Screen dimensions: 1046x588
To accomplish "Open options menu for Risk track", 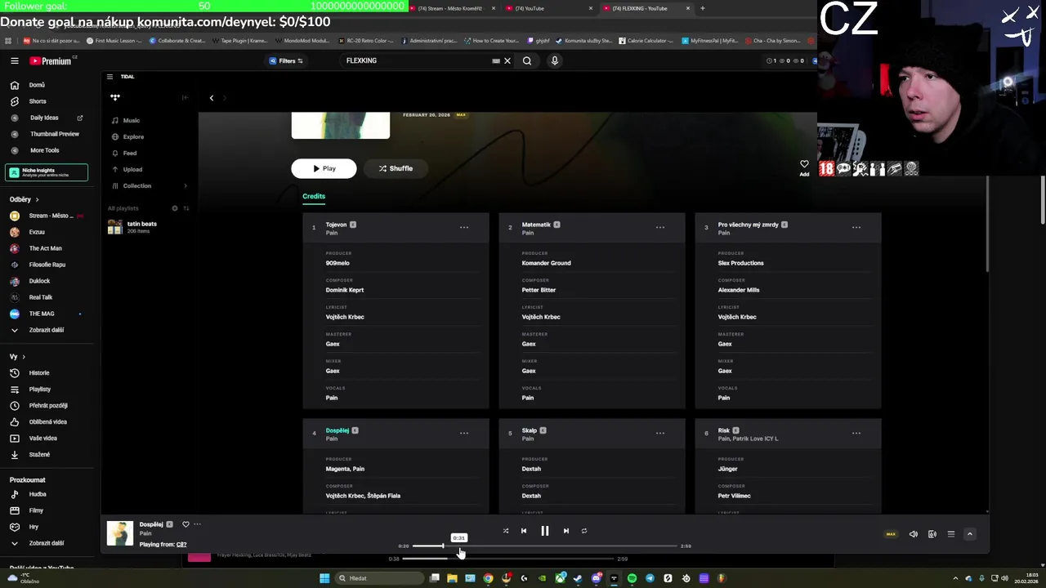I will [x=856, y=433].
